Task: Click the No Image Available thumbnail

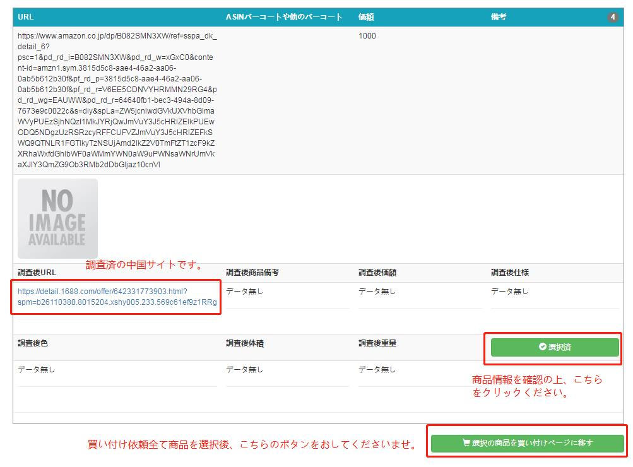Action: point(57,218)
